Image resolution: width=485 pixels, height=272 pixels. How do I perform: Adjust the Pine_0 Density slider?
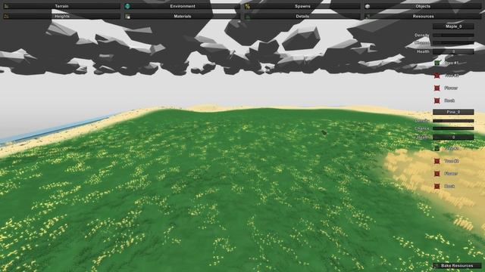tap(453, 121)
